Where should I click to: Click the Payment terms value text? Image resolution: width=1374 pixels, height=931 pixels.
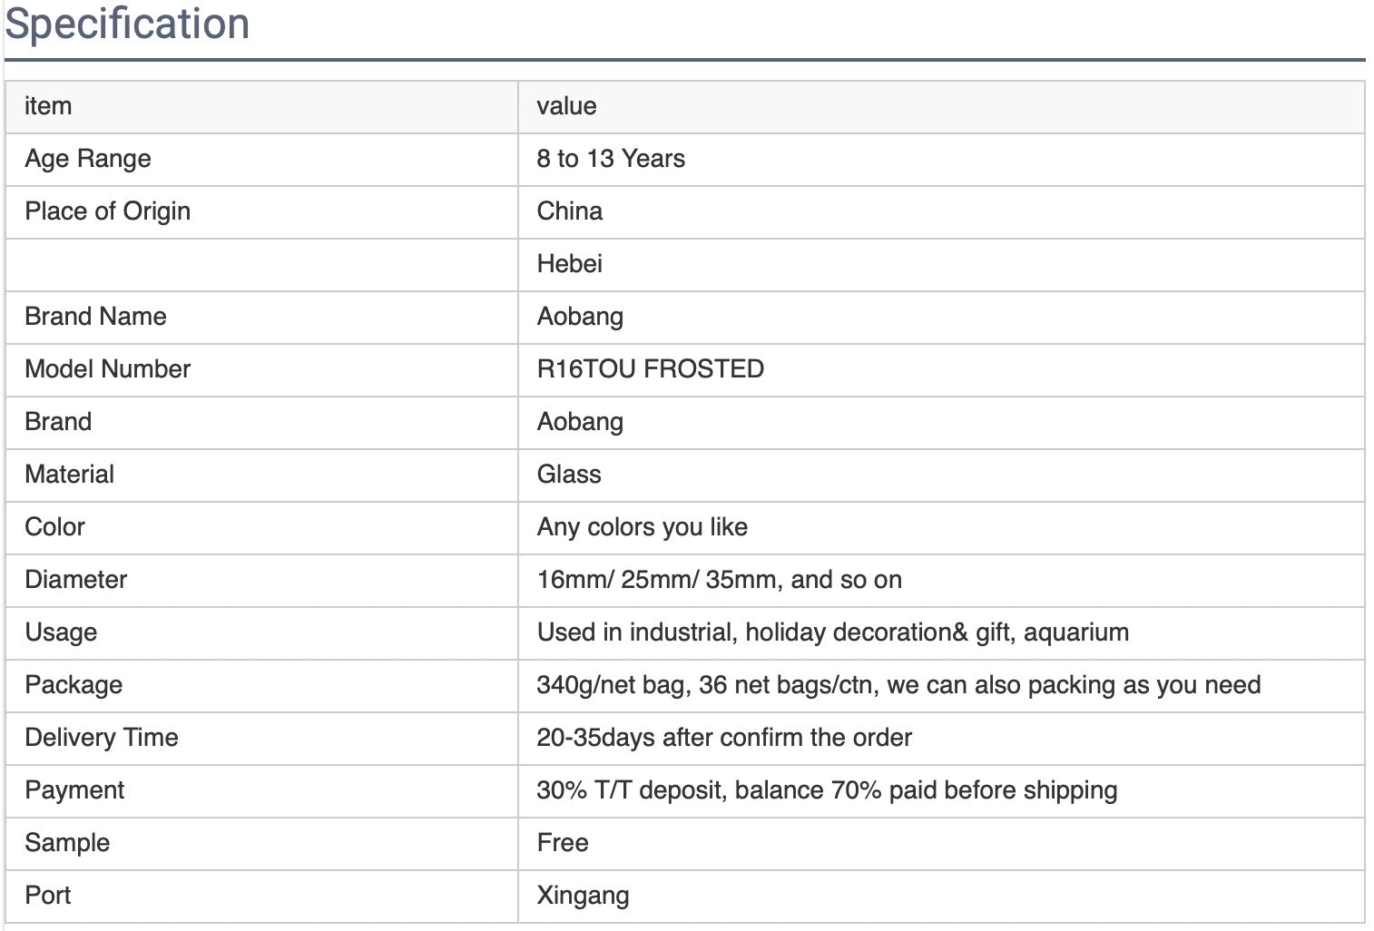pos(826,790)
